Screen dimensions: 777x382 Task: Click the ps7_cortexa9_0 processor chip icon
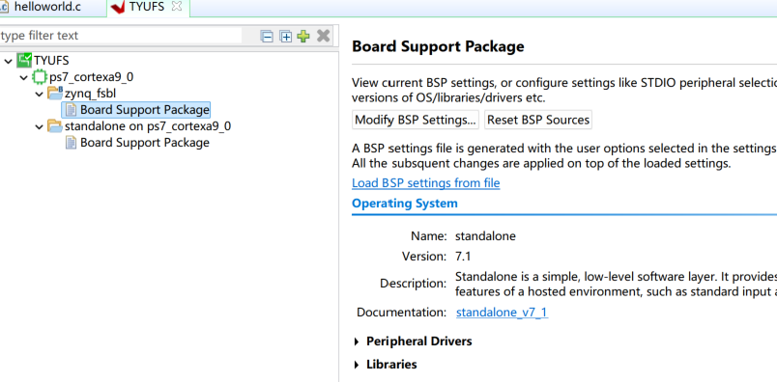(40, 77)
